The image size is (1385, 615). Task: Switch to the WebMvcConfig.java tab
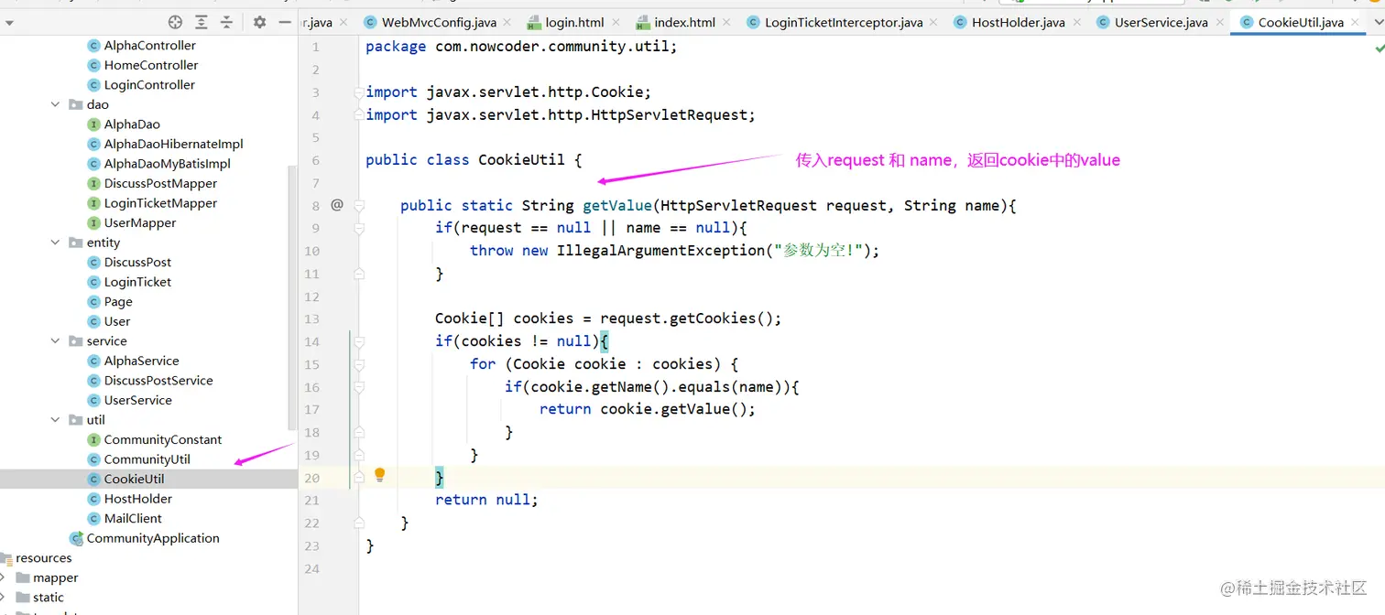[x=440, y=22]
